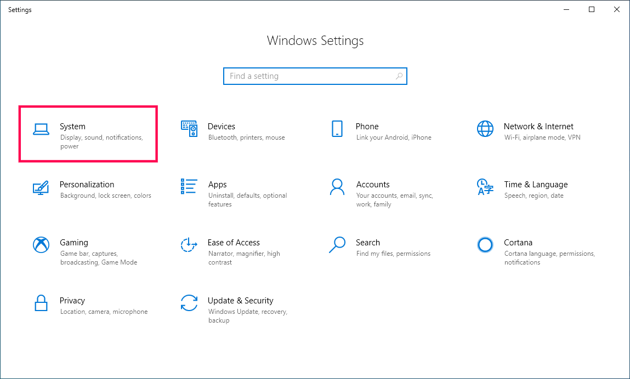Click 'Link your Android, iPhone' description

click(x=394, y=137)
